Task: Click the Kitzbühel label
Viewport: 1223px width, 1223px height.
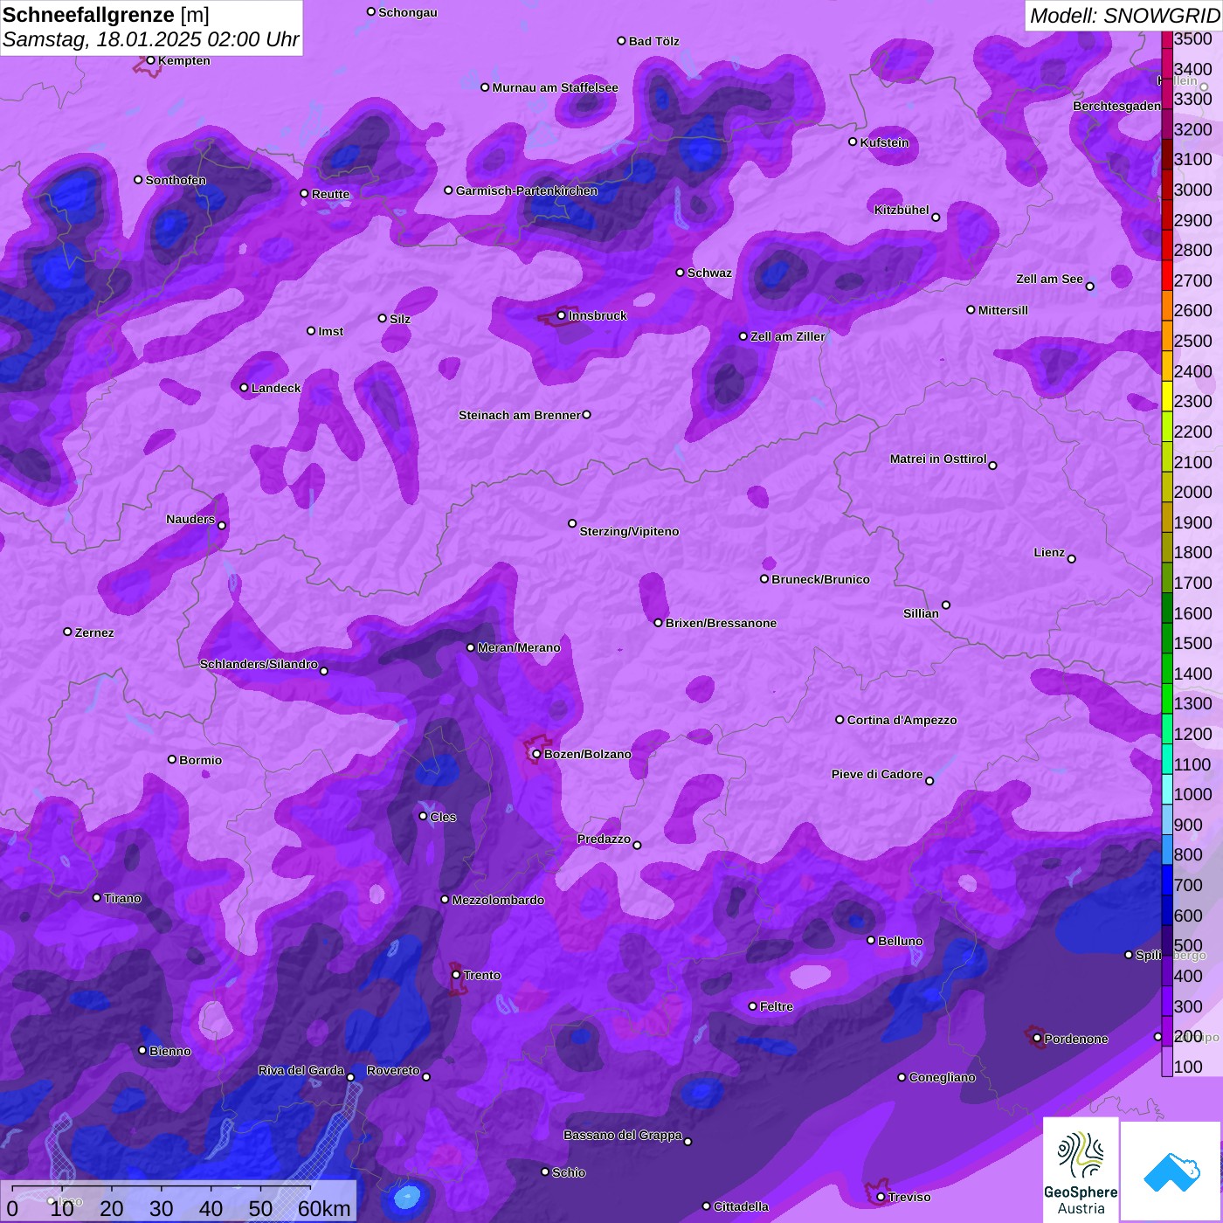Action: [x=902, y=210]
